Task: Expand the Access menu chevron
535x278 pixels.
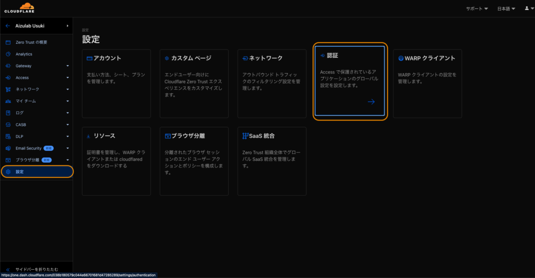Action: [x=67, y=78]
